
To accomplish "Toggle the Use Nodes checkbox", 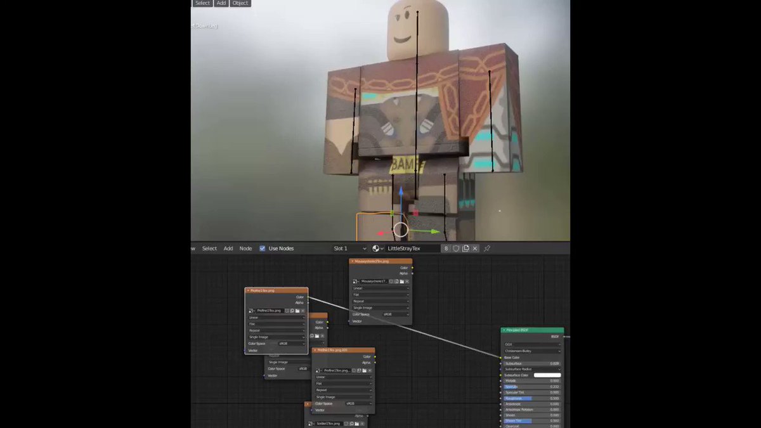I will tap(263, 249).
